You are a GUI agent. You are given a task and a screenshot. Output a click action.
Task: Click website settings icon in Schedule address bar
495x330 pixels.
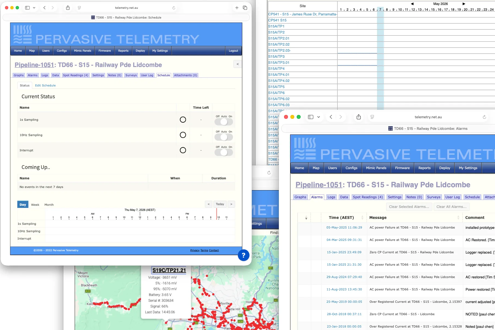[79, 8]
